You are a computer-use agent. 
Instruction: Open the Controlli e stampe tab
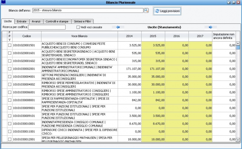click(x=57, y=21)
